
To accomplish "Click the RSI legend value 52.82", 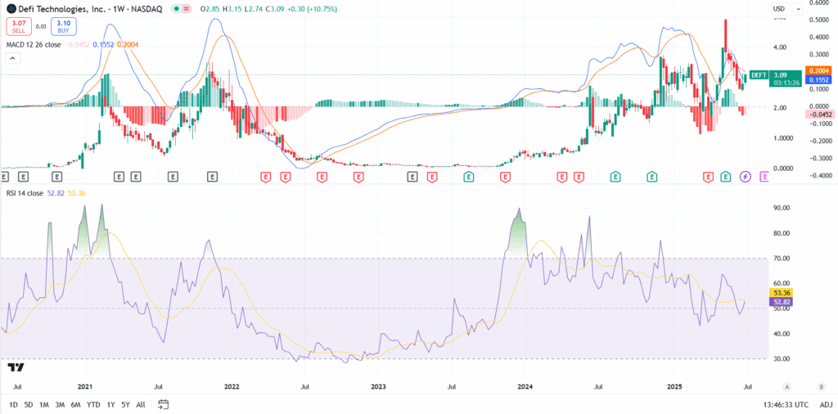I will coord(56,193).
